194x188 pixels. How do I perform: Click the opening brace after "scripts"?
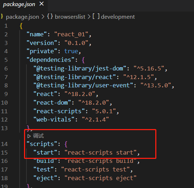66,145
